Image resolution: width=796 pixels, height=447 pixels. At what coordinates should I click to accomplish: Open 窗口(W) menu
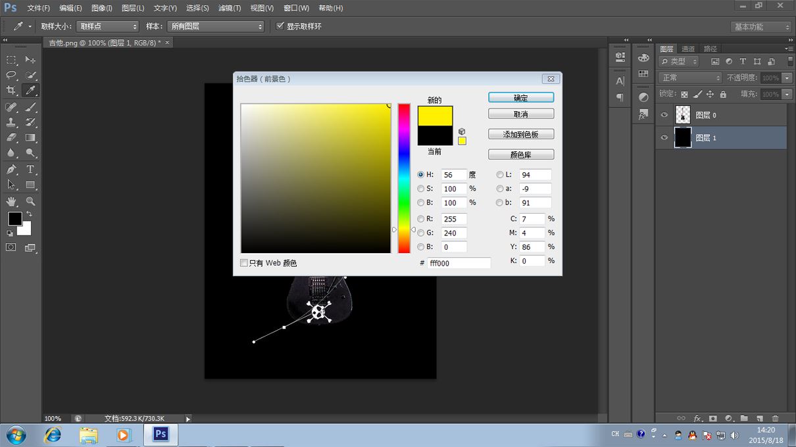[296, 8]
